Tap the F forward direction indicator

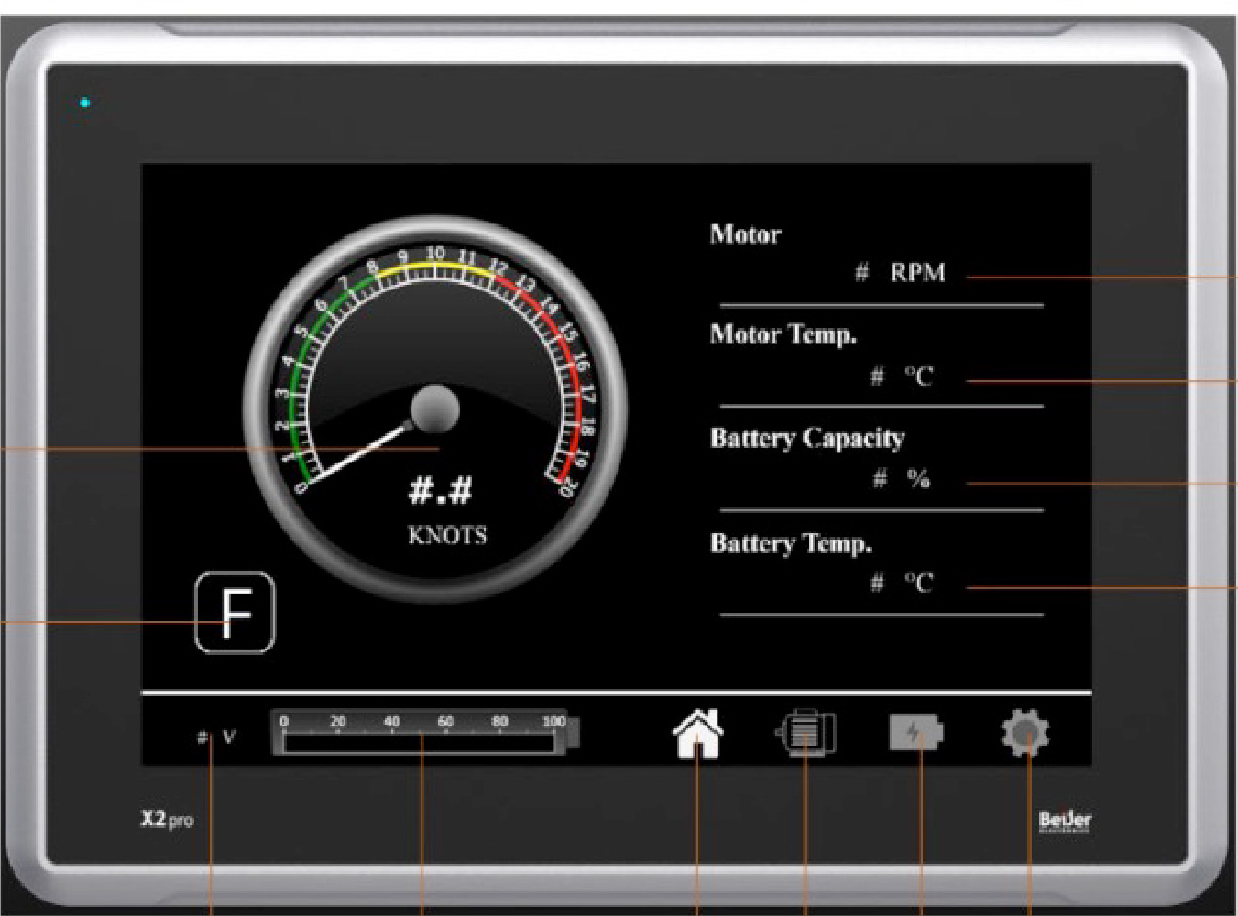pos(236,613)
